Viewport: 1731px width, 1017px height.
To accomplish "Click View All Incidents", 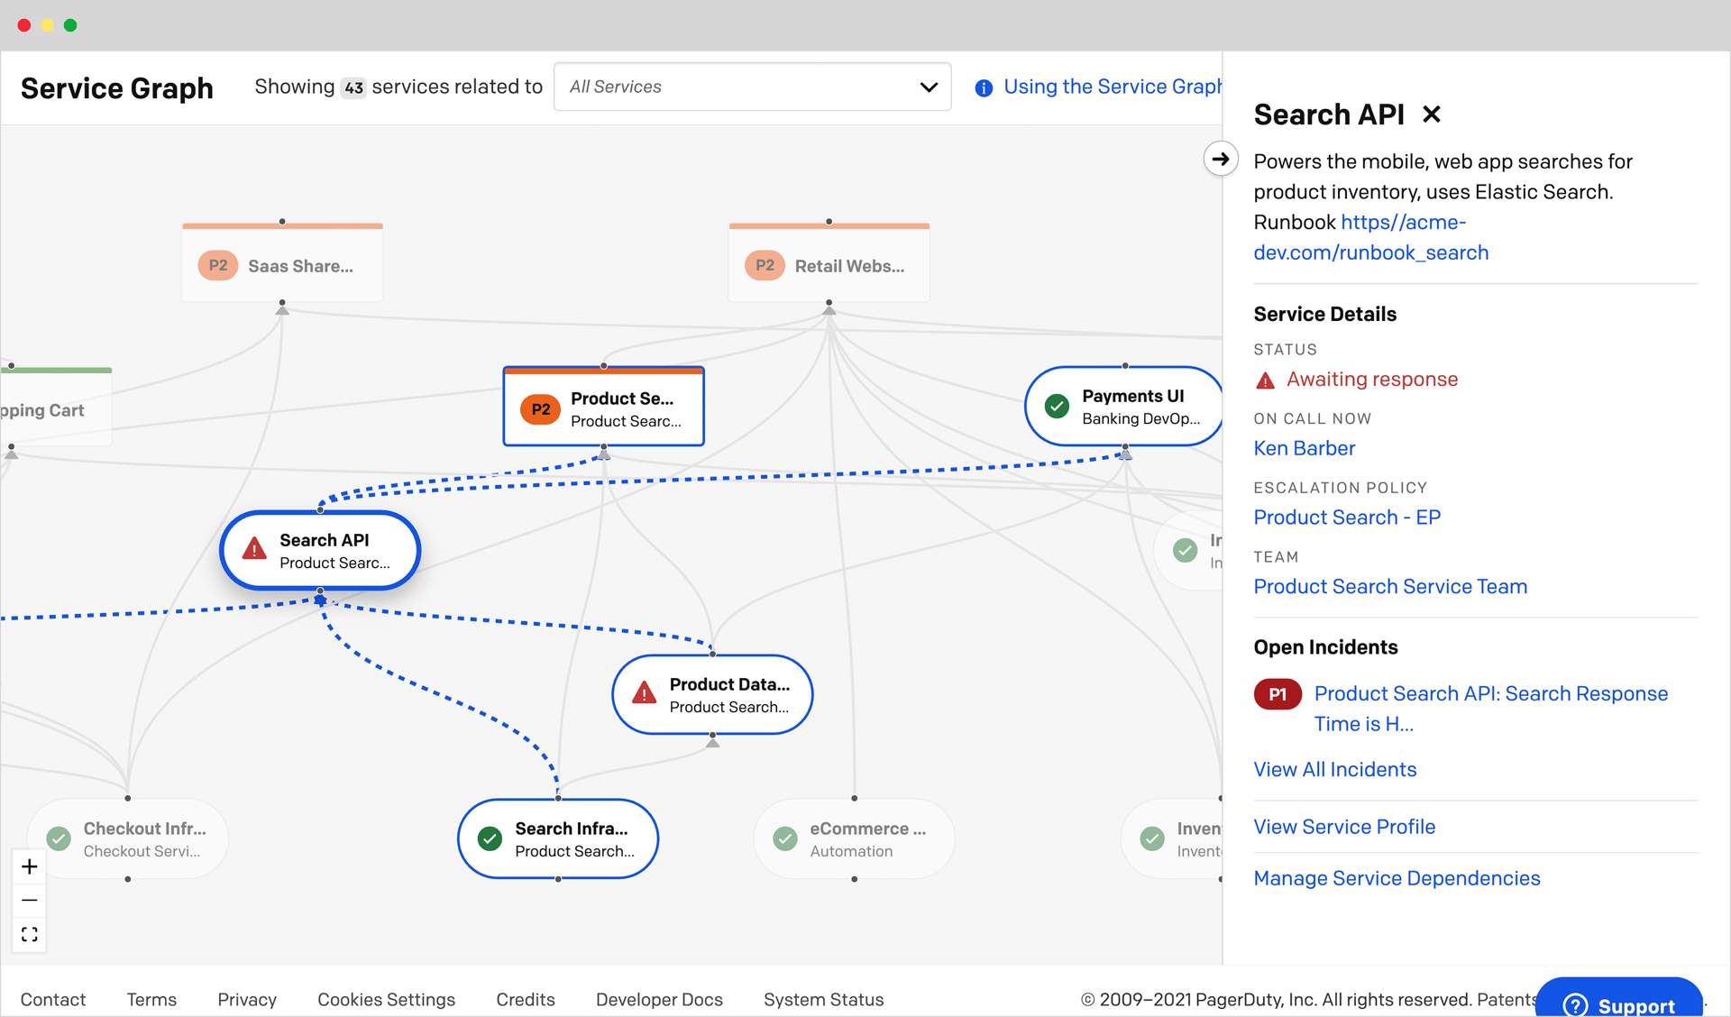I will click(x=1335, y=769).
